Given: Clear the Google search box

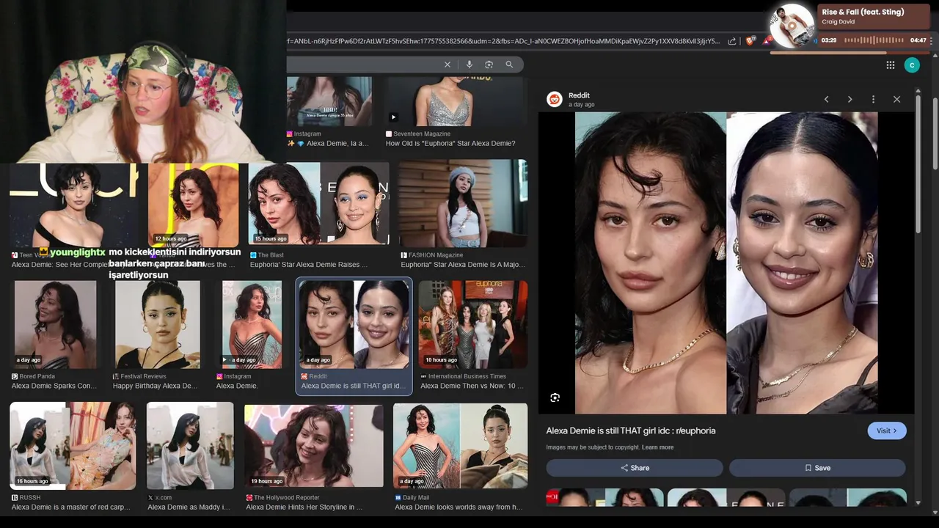Looking at the screenshot, I should pos(447,65).
